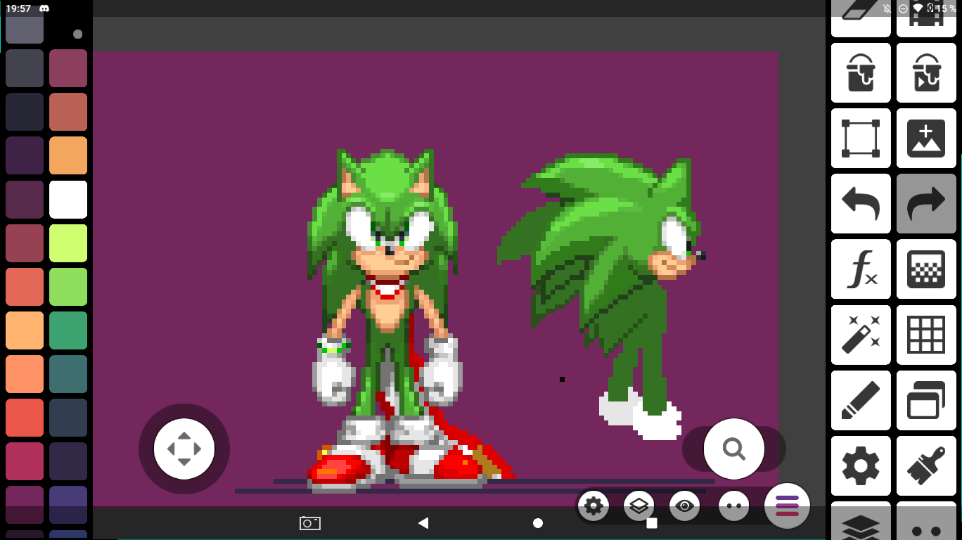Tap the two-dots icon in the right tool panel
The height and width of the screenshot is (540, 962).
coord(926,521)
